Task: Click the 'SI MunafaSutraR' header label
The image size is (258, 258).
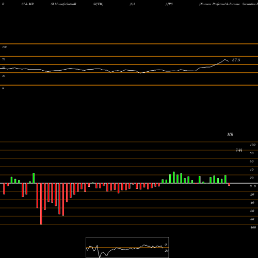Action: click(63, 4)
